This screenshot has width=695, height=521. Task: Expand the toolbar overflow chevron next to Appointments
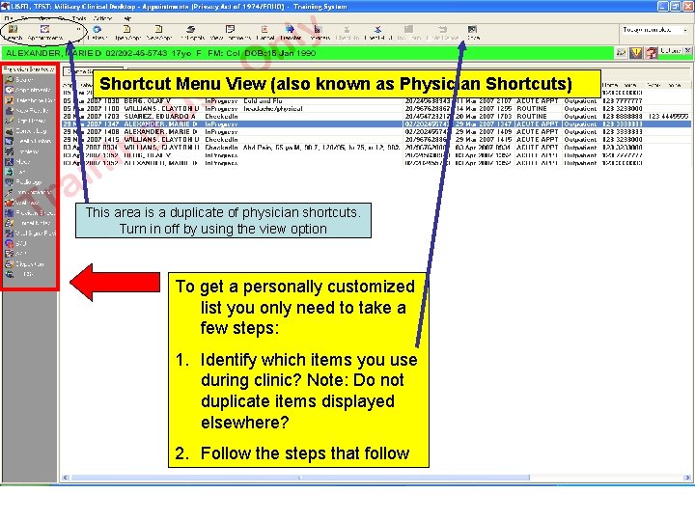[x=78, y=29]
